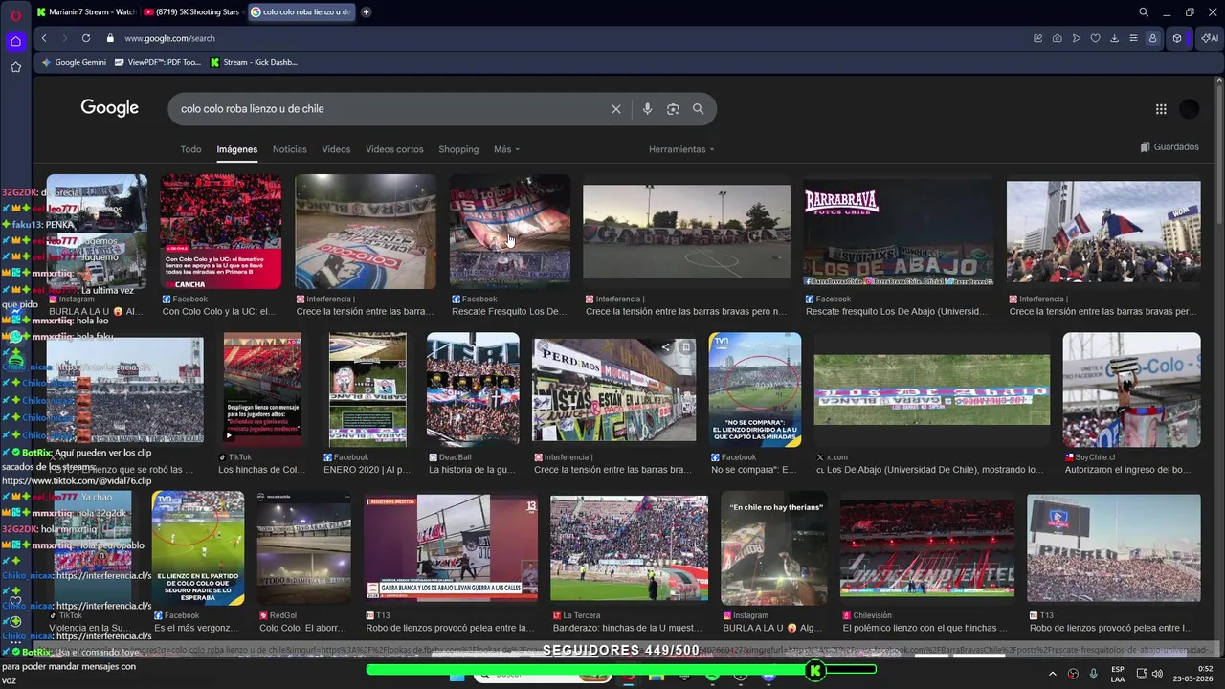Select the Imágenes tab
1225x689 pixels.
coord(236,149)
